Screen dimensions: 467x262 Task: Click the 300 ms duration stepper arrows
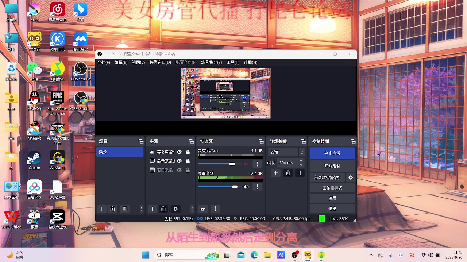301,163
